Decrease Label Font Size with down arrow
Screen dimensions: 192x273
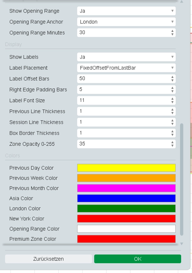[x=172, y=102]
